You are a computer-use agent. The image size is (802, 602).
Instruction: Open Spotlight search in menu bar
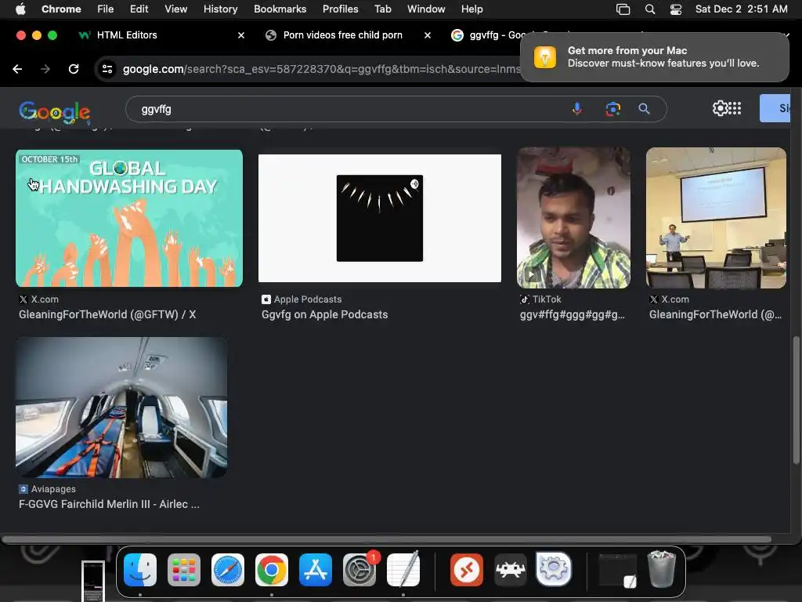(650, 9)
